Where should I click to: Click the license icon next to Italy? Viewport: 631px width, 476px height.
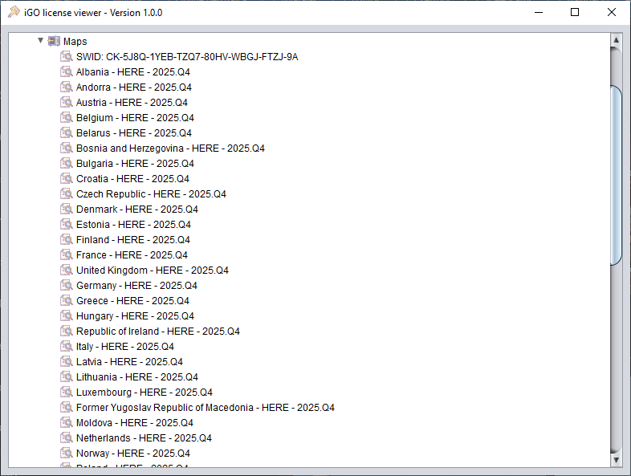tap(67, 347)
